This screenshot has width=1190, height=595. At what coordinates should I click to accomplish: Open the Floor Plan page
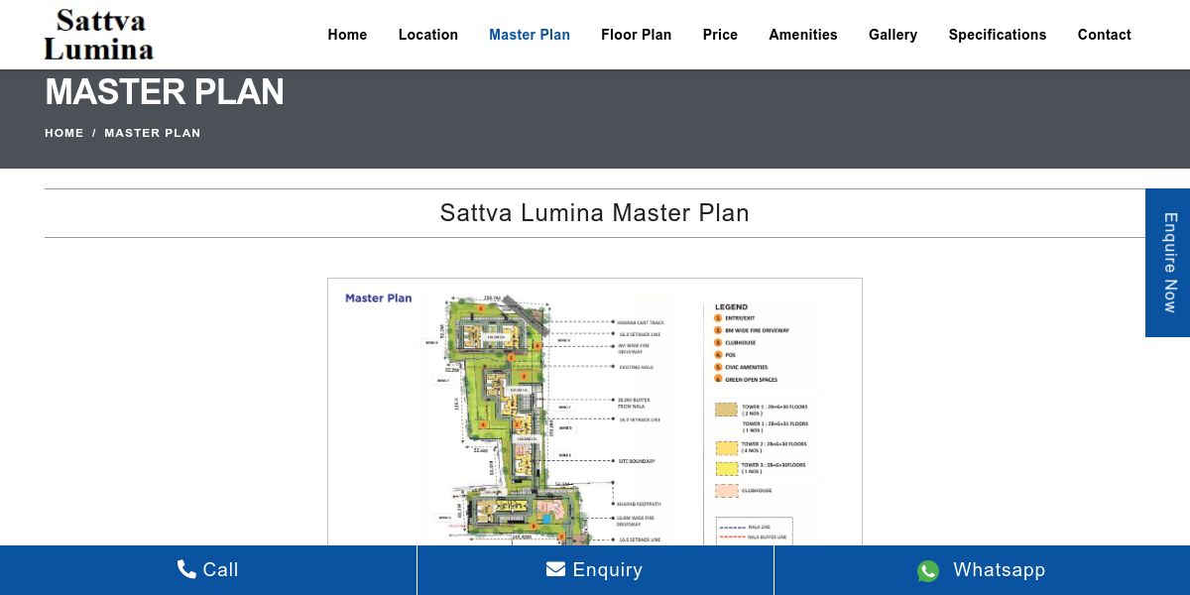[637, 35]
